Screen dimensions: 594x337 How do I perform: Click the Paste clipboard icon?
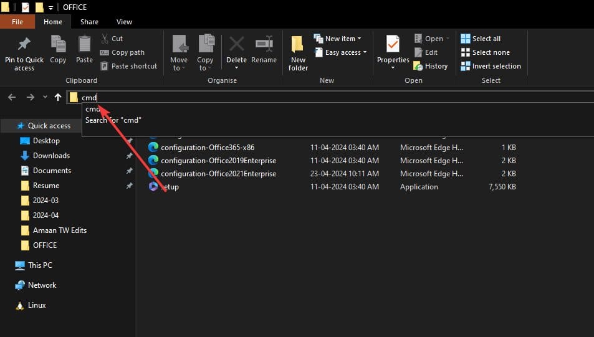[x=84, y=44]
